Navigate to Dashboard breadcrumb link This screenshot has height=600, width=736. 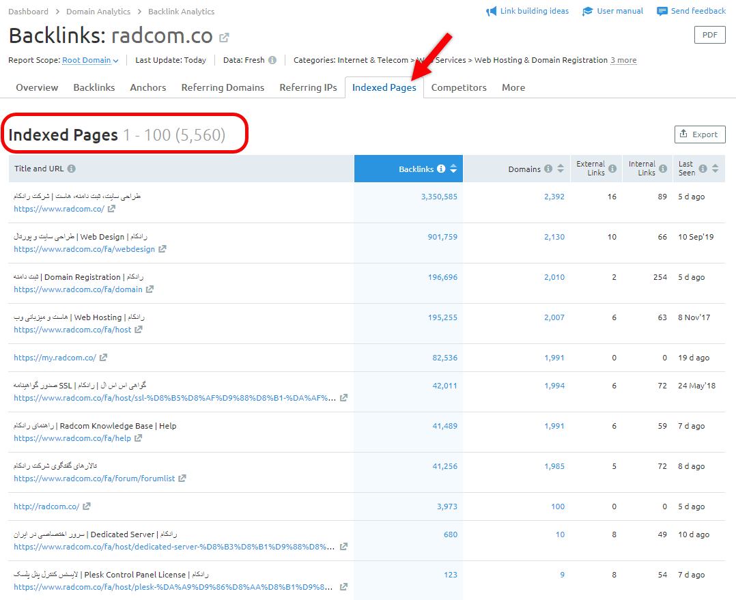[x=28, y=11]
